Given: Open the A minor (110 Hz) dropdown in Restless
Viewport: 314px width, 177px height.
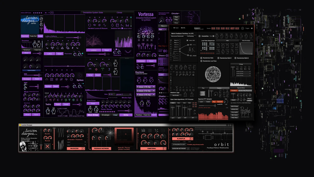Looking at the screenshot, I should coord(146,91).
